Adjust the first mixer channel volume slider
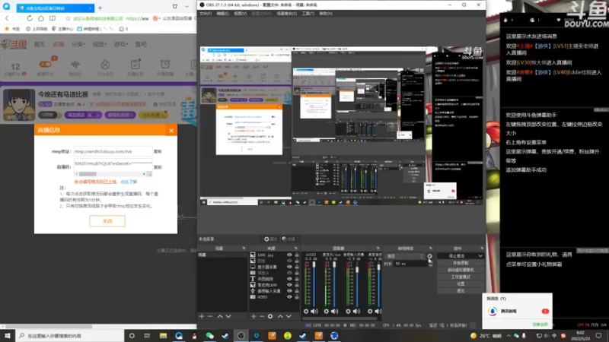This screenshot has width=609, height=342. pos(314,283)
